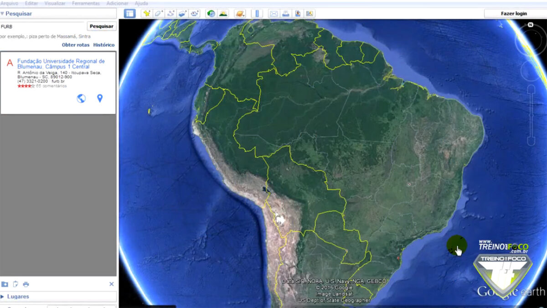The height and width of the screenshot is (308, 547).
Task: Add a placemark with the pushpin tool
Action: [146, 13]
